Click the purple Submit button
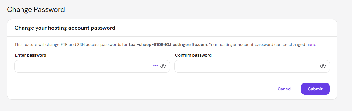The height and width of the screenshot is (111, 352). click(315, 89)
